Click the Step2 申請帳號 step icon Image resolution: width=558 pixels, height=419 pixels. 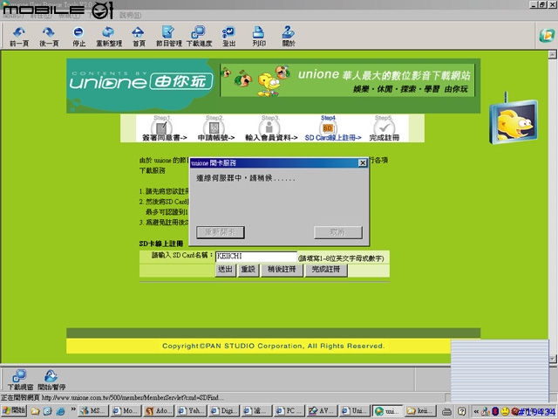[x=214, y=128]
